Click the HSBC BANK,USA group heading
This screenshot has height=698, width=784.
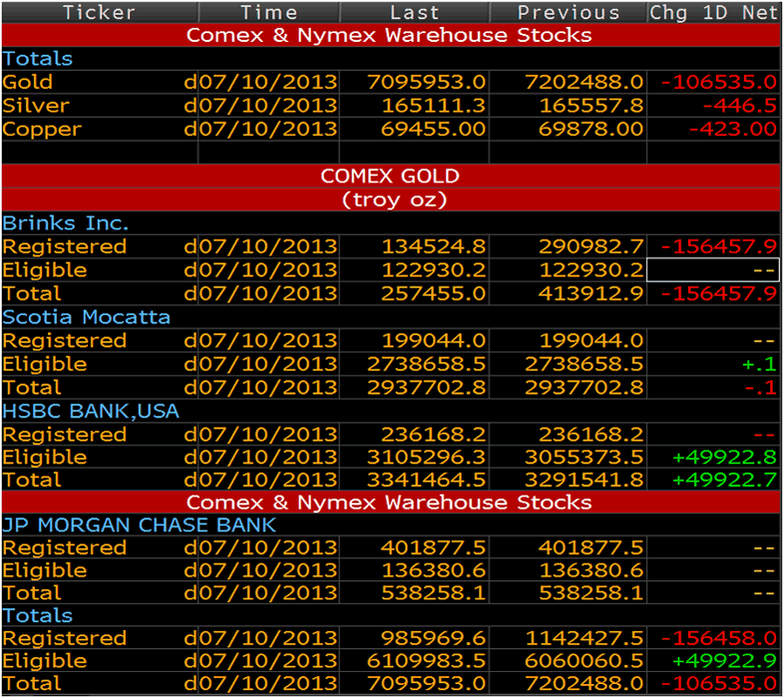click(91, 411)
